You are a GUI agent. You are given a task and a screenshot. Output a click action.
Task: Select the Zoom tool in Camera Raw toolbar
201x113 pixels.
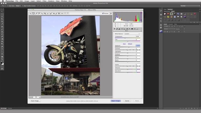(x=30, y=13)
